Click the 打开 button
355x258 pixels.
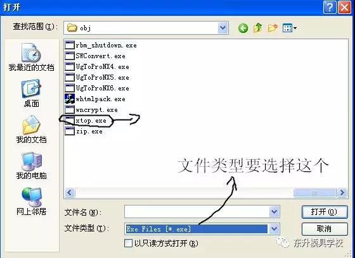[325, 212]
